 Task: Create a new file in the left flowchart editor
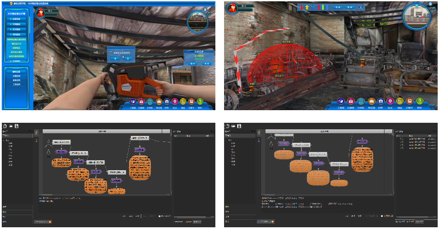click(x=5, y=126)
